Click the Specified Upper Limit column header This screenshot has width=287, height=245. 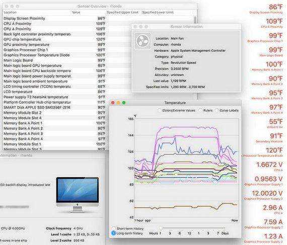click(123, 13)
